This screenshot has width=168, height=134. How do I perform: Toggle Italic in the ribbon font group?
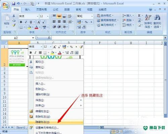tap(26, 22)
